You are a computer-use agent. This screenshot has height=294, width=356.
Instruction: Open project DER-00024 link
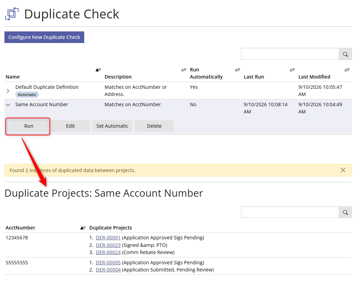coord(108,252)
